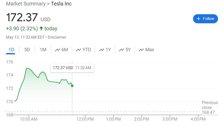Viewport: 224px width, 126px height.
Task: Click the plus icon in Follow button
Action: pyautogui.click(x=199, y=19)
